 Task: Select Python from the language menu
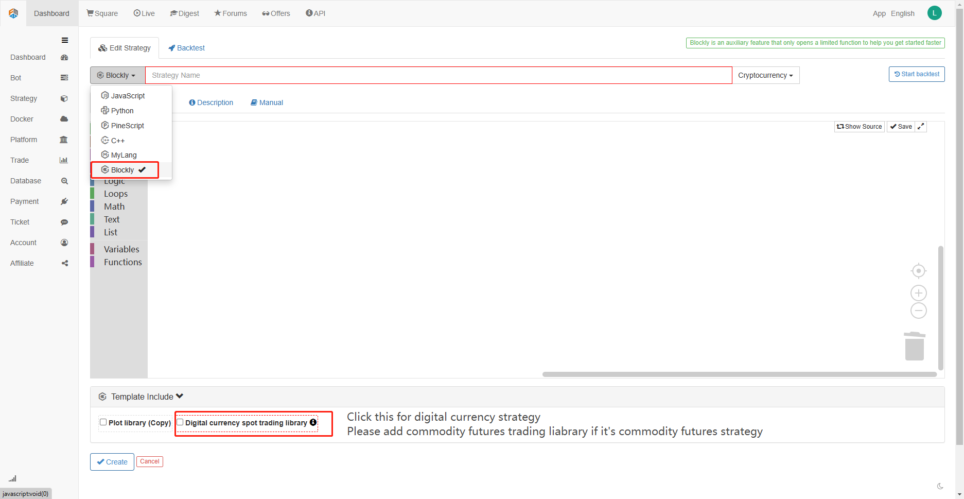[x=122, y=111]
